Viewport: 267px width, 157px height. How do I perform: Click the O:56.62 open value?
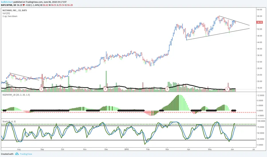[44, 5]
